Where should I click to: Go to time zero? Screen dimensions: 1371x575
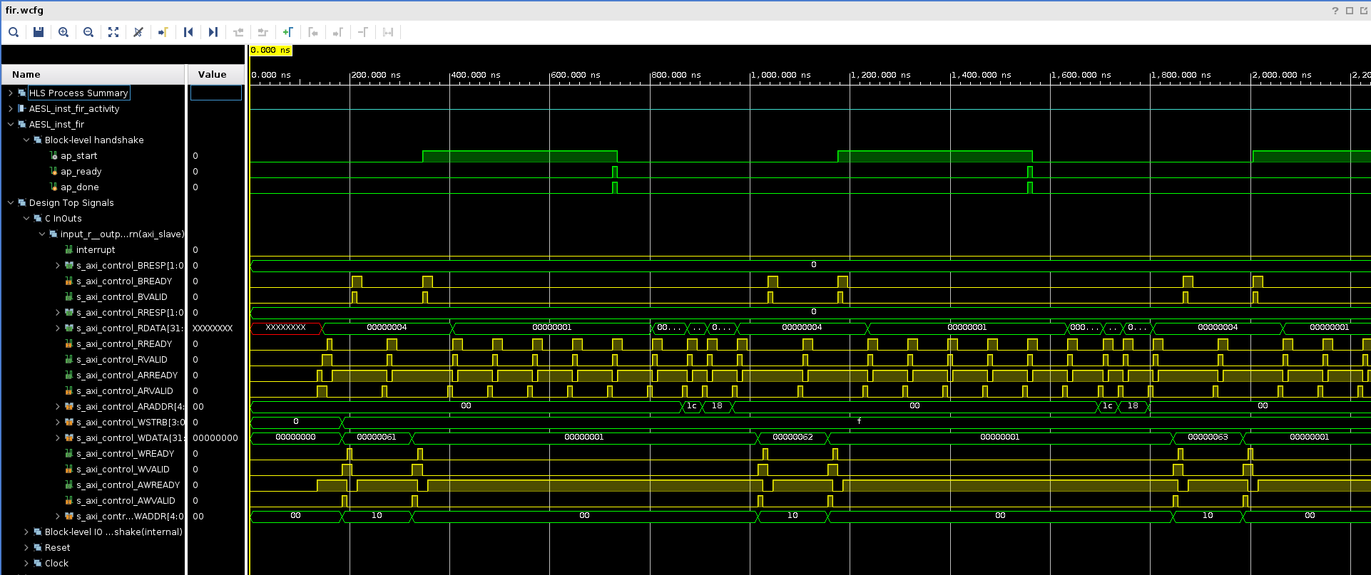188,32
